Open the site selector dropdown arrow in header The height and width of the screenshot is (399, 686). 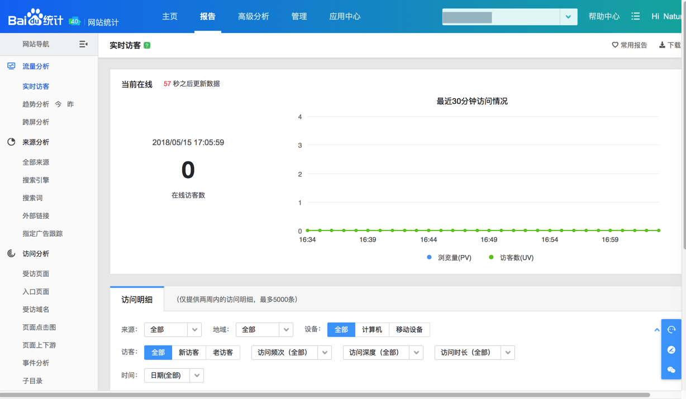tap(568, 17)
